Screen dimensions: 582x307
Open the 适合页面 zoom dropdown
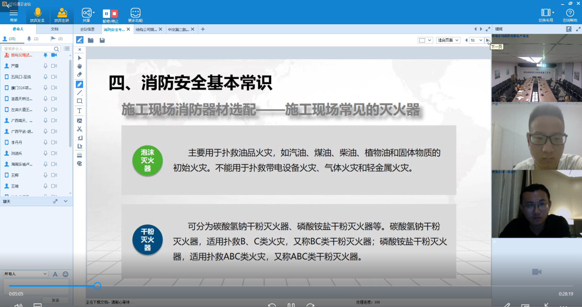point(448,40)
